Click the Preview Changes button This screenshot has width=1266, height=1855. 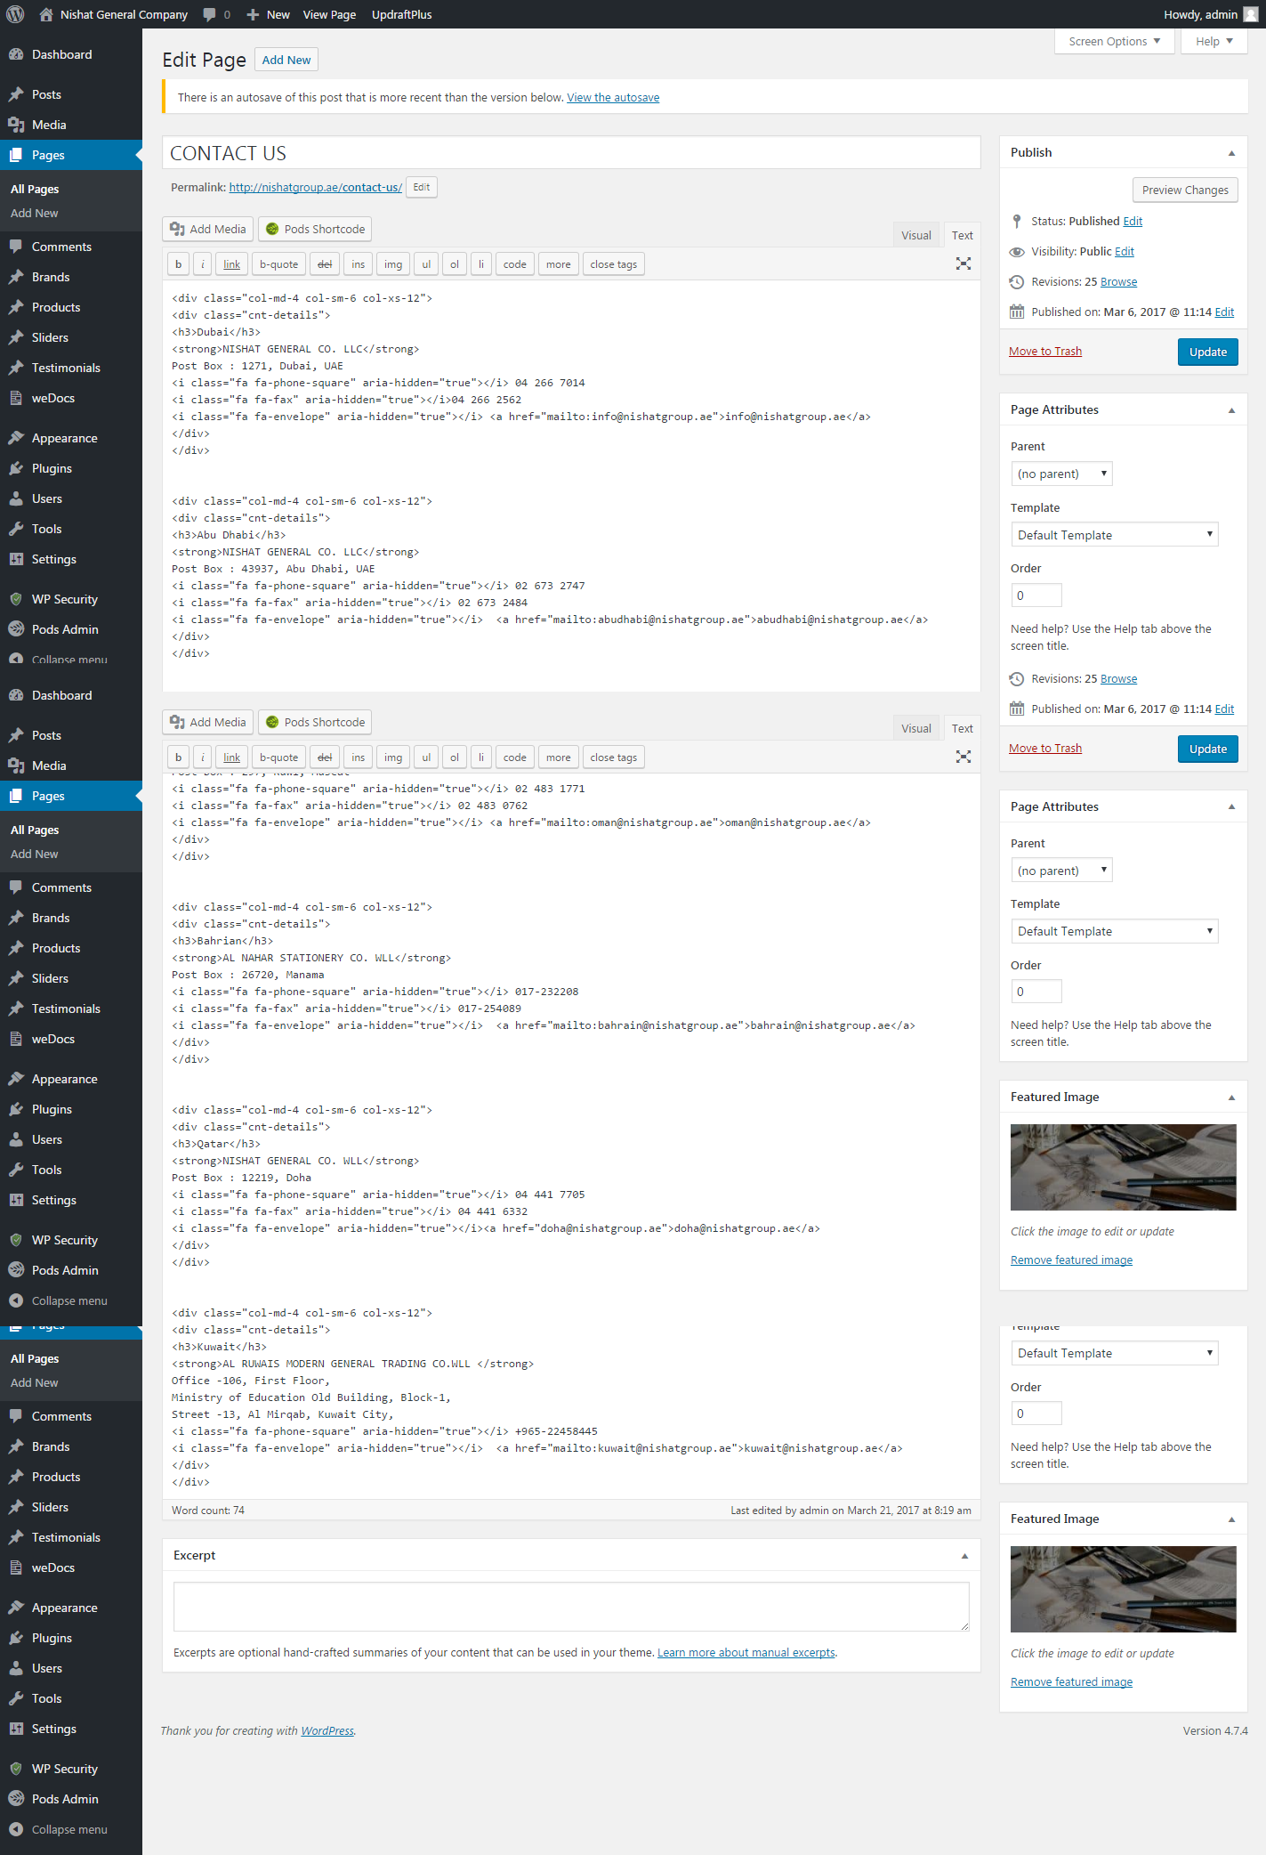[1184, 190]
